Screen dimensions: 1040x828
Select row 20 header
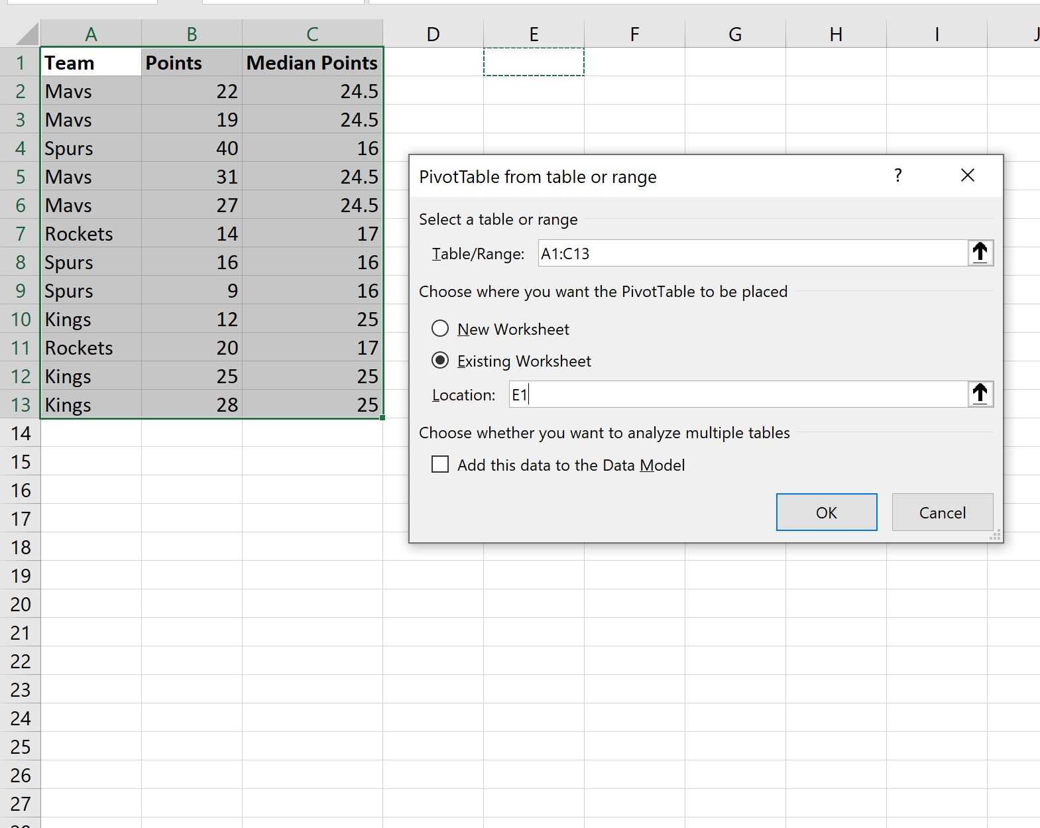21,605
